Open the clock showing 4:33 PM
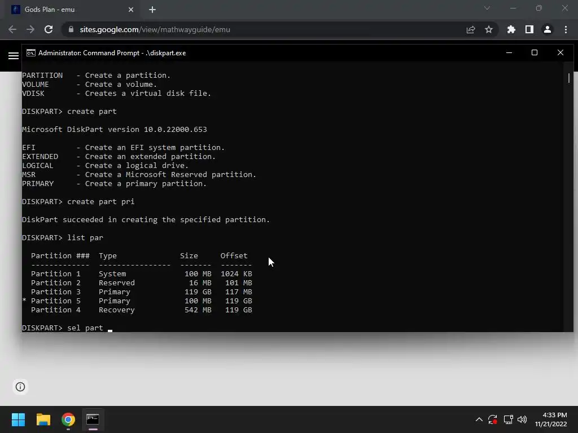This screenshot has height=433, width=578. point(551,419)
